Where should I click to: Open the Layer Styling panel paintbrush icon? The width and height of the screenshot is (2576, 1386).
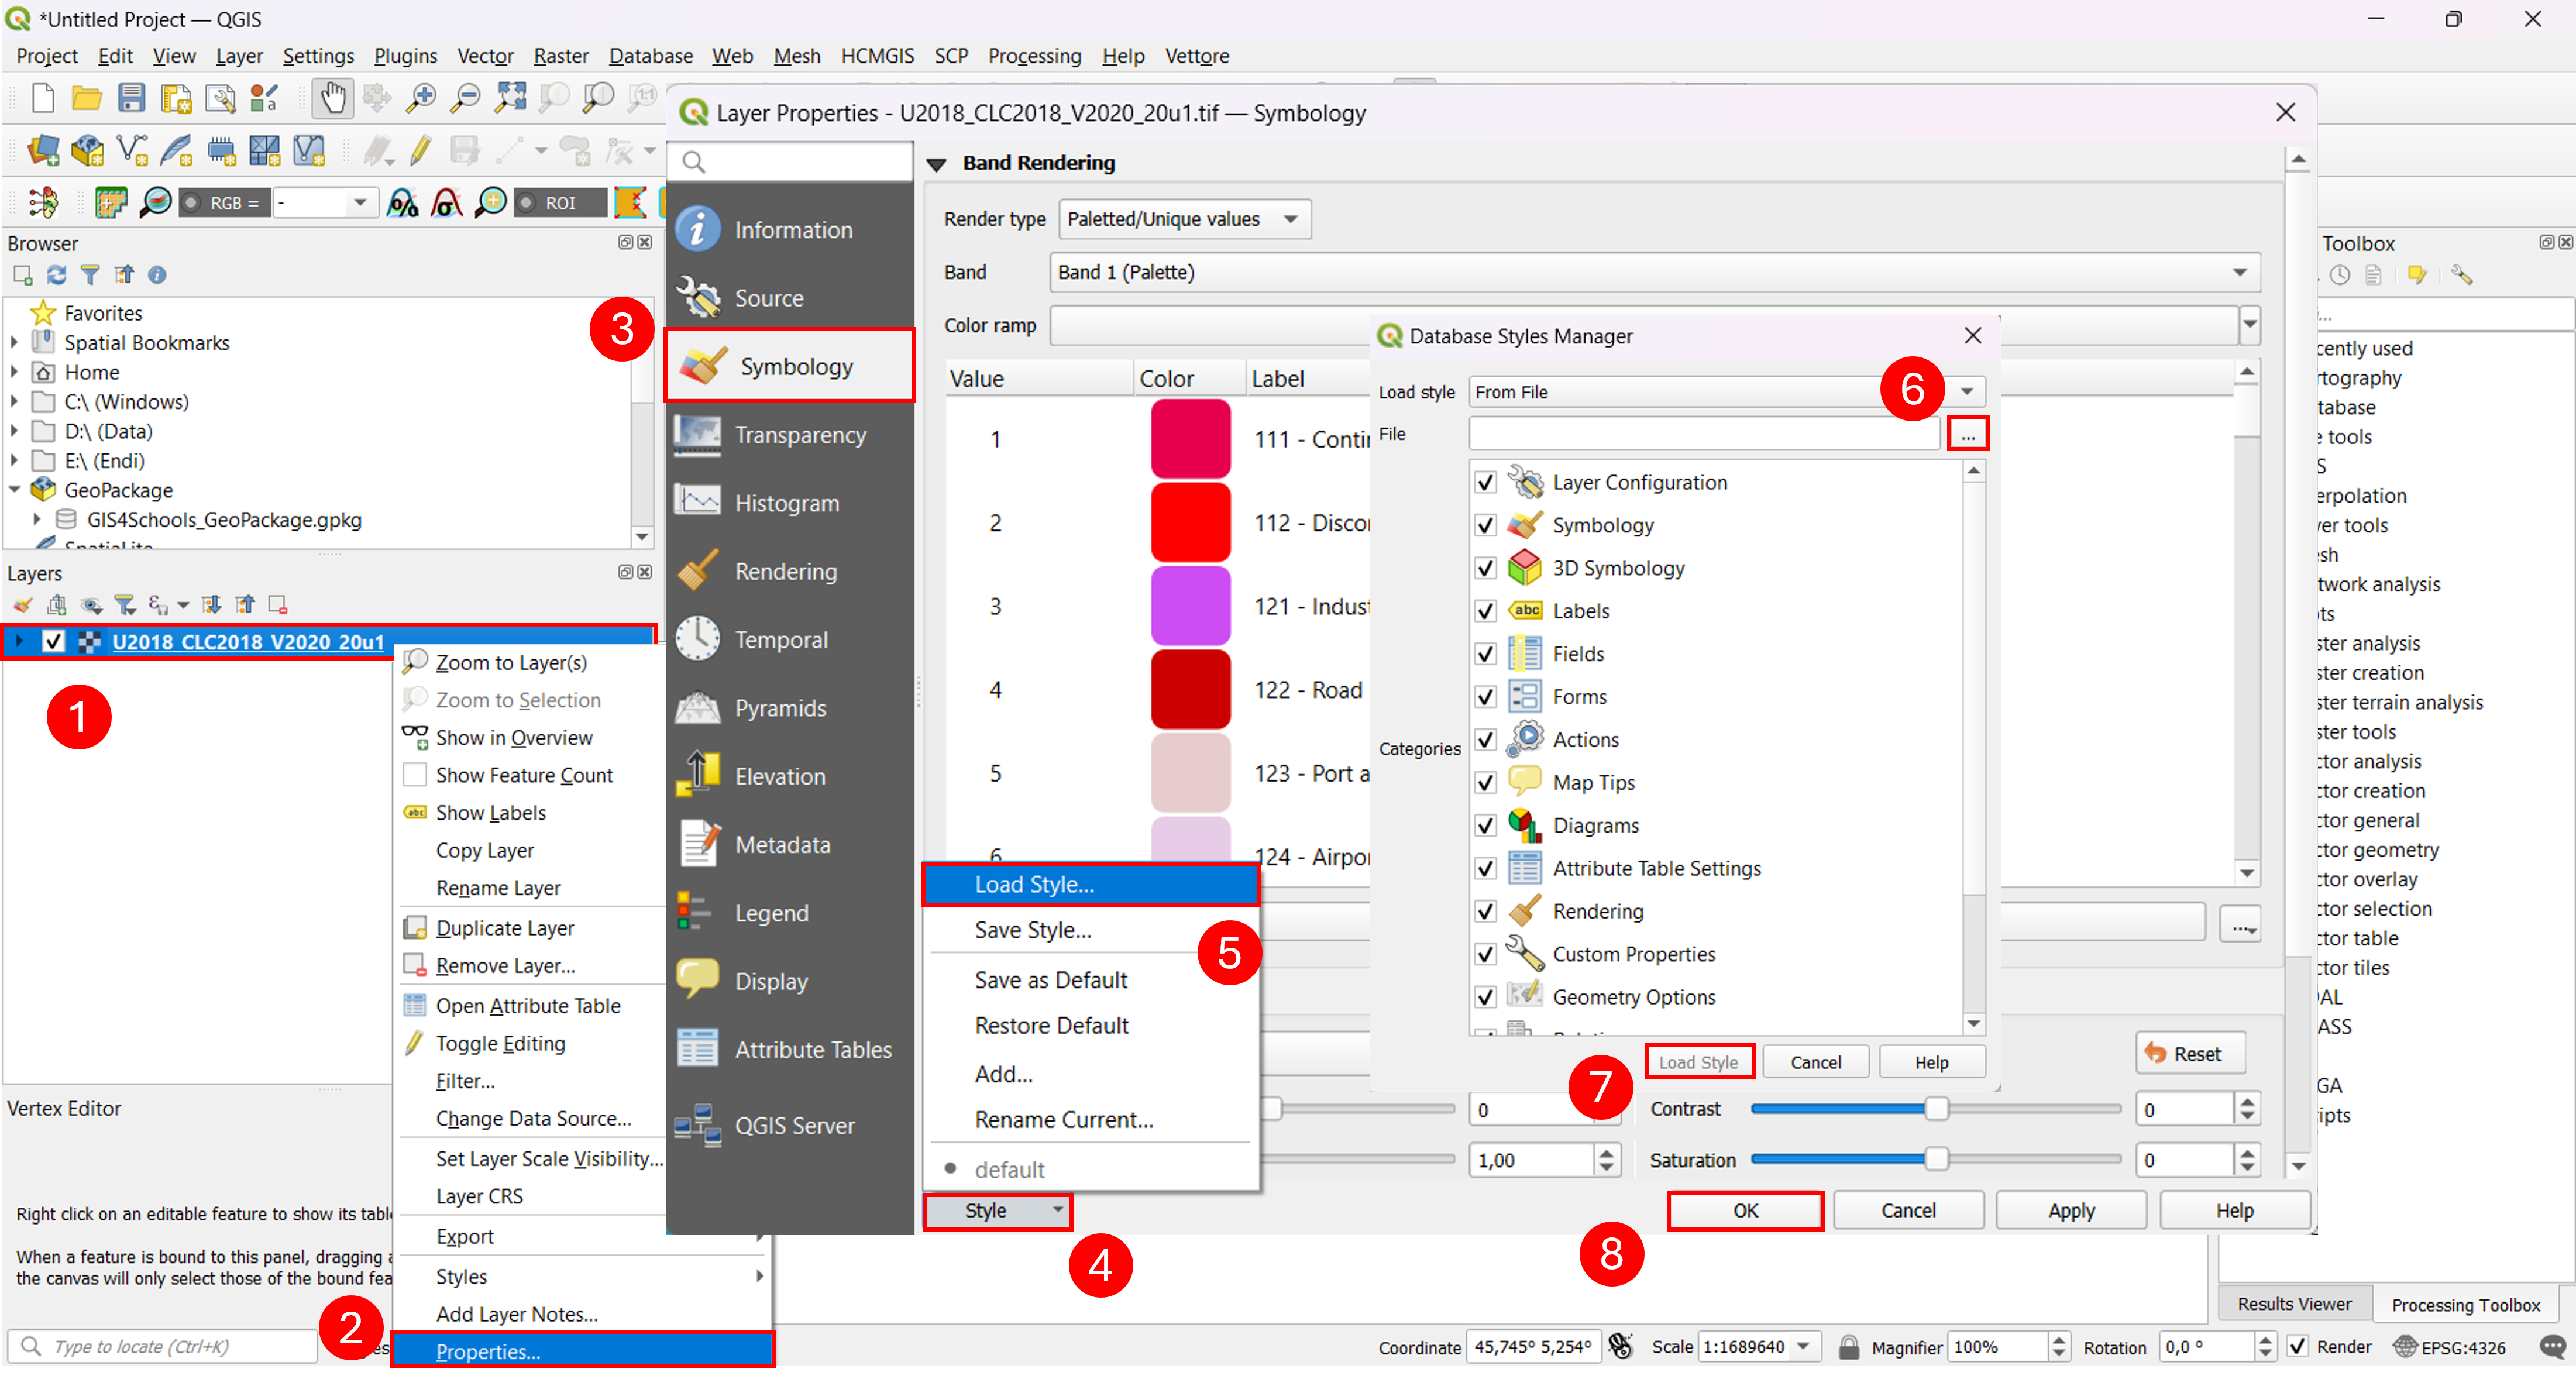pyautogui.click(x=22, y=605)
